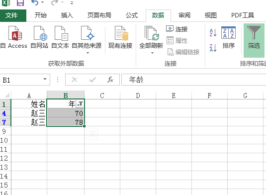Select column C header
The width and height of the screenshot is (266, 195).
coord(102,96)
